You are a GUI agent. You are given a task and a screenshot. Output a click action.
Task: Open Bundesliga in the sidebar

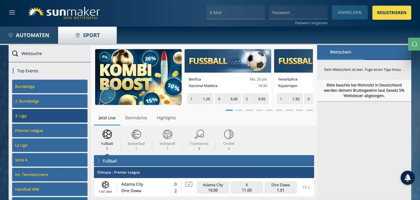click(50, 87)
